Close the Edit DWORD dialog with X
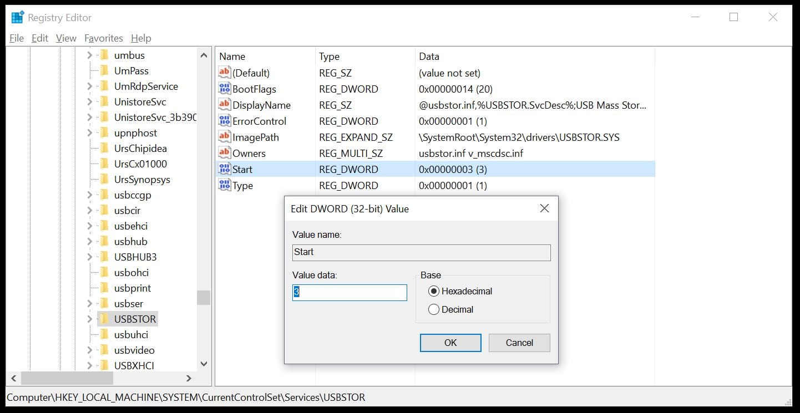The width and height of the screenshot is (800, 413). (x=544, y=208)
